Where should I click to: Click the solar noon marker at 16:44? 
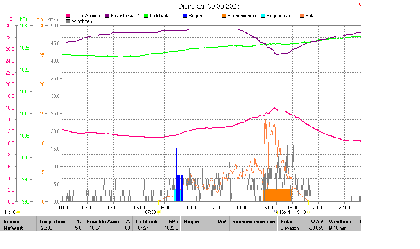(x=277, y=212)
